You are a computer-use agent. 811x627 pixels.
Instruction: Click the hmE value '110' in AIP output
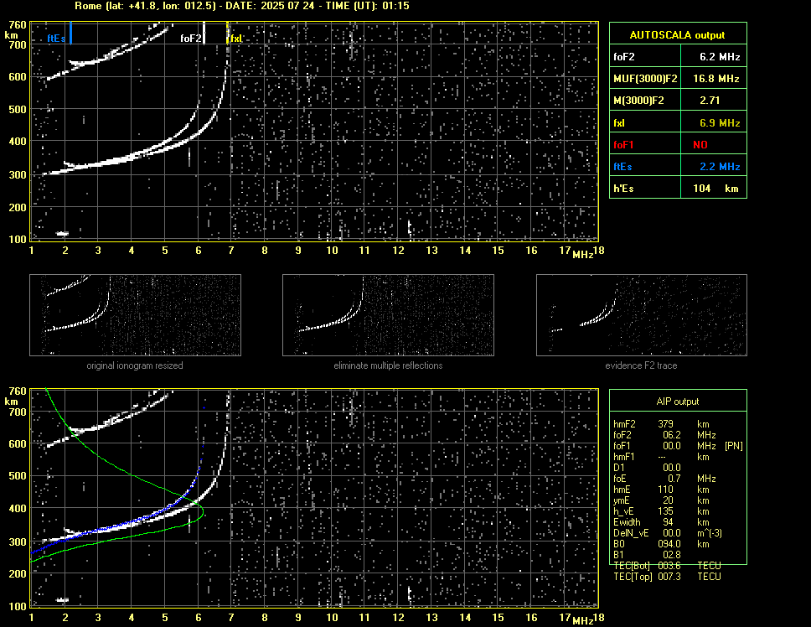click(x=665, y=490)
